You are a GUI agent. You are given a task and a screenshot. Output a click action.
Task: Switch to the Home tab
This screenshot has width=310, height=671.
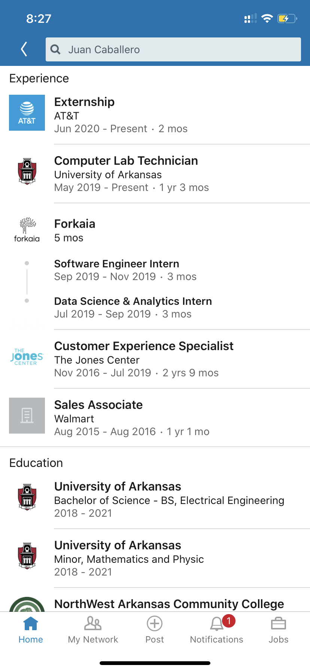[31, 630]
